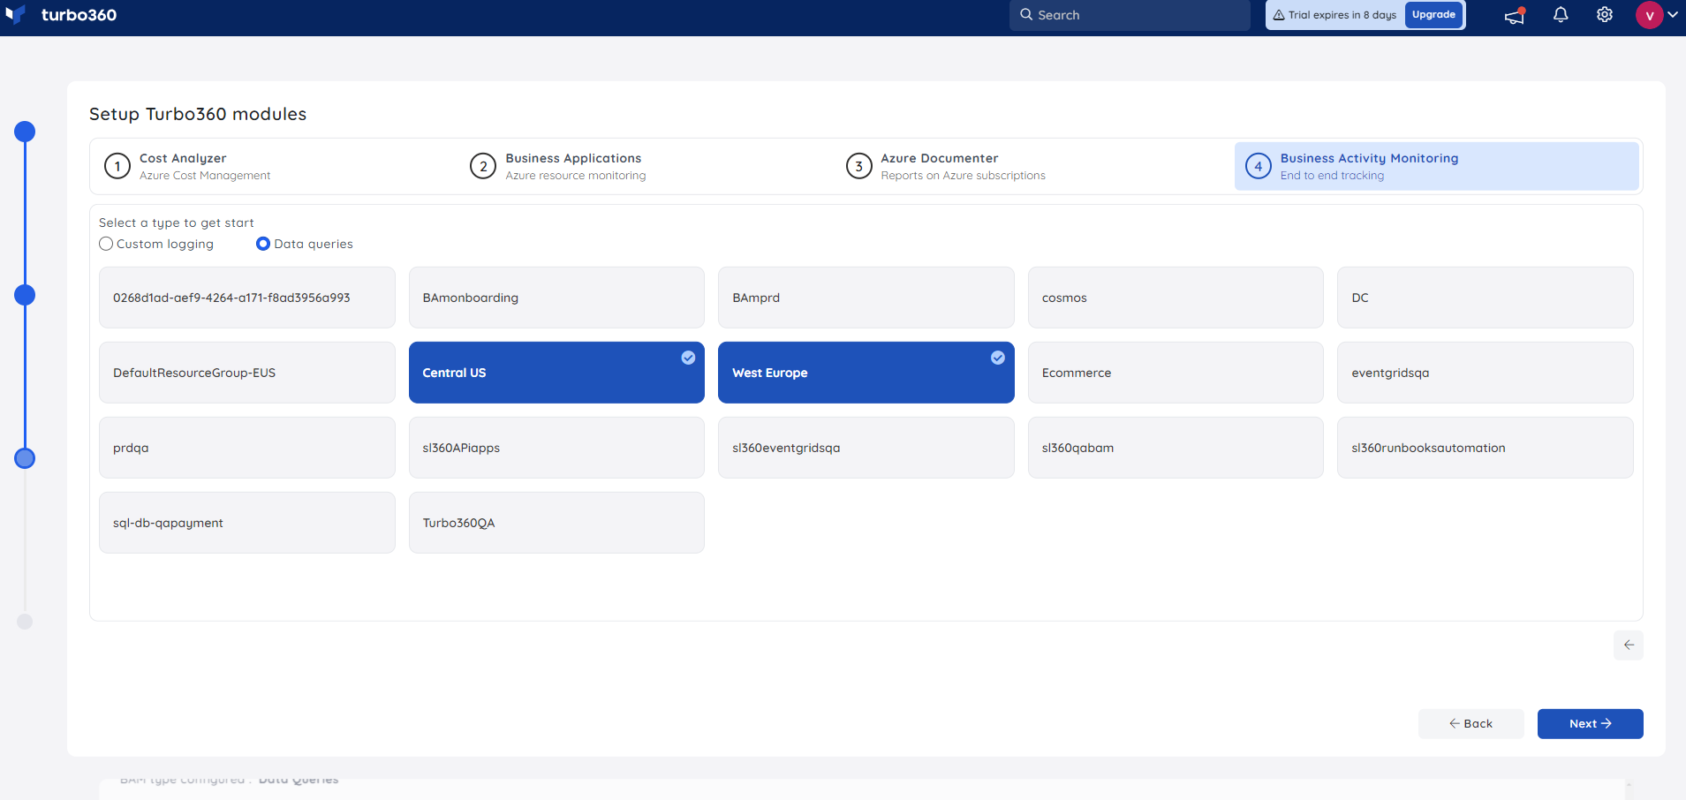Image resolution: width=1686 pixels, height=800 pixels.
Task: Open the announcements megaphone icon
Action: point(1516,15)
